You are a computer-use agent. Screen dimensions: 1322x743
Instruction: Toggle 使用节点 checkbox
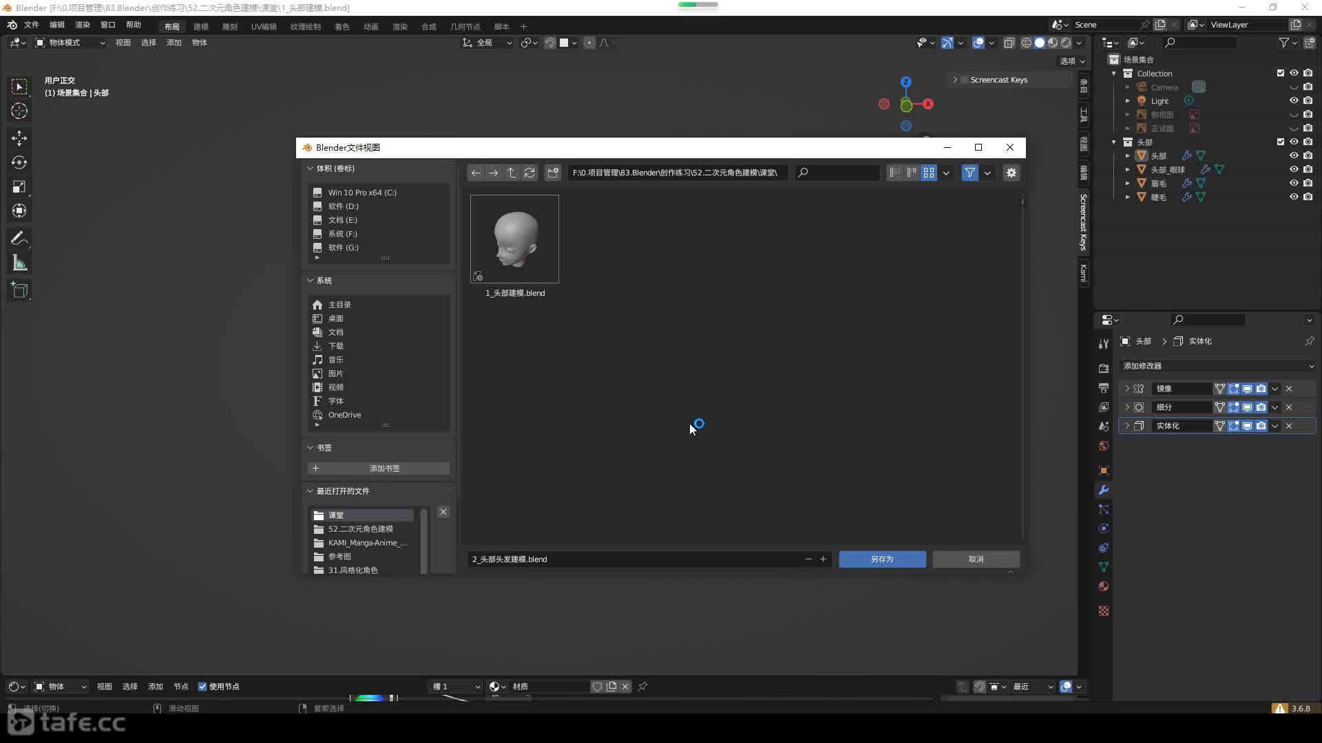tap(202, 687)
